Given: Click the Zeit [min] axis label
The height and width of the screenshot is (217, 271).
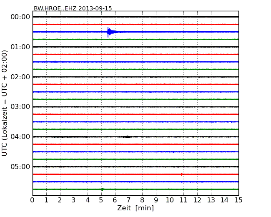Looking at the screenshot, I should click(135, 208).
